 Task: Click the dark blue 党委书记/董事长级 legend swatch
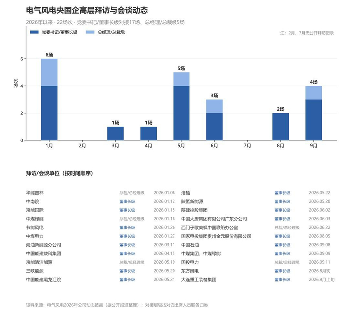click(x=34, y=32)
